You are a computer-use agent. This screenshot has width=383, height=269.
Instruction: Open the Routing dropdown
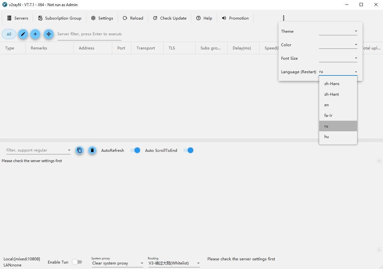pos(174,263)
